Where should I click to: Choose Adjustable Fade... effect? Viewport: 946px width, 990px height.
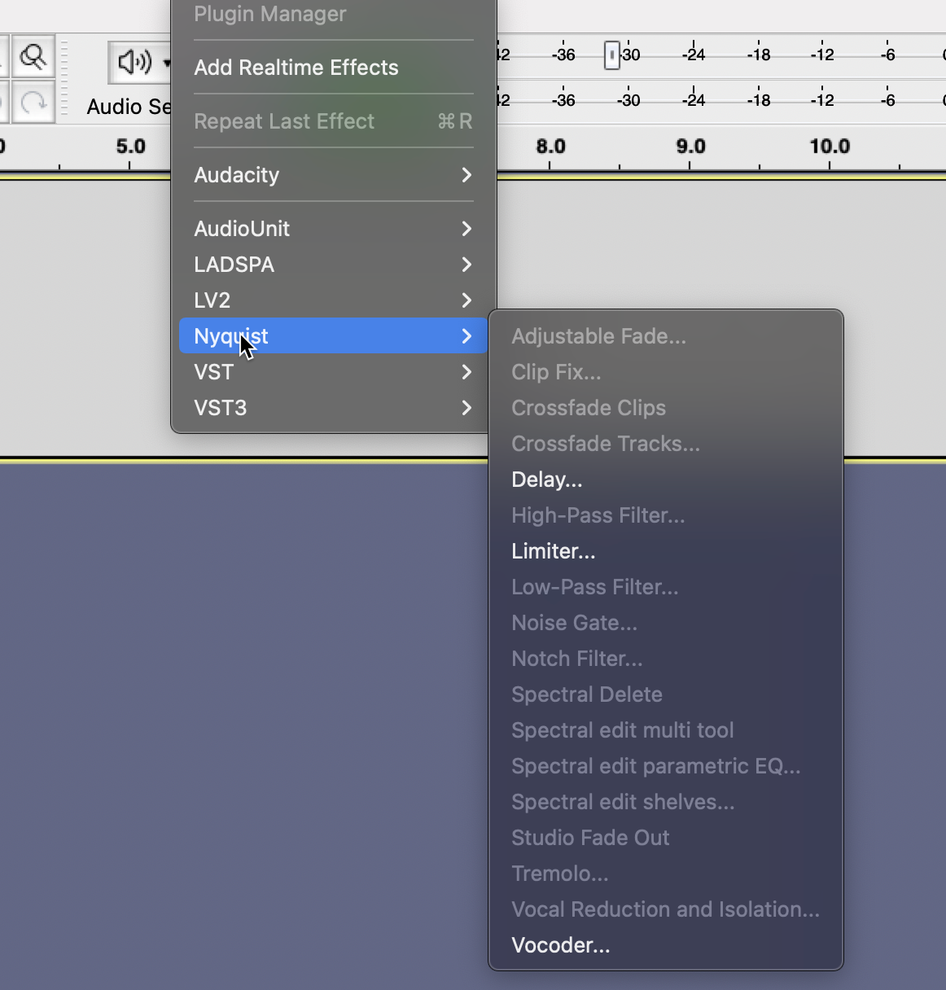click(666, 336)
